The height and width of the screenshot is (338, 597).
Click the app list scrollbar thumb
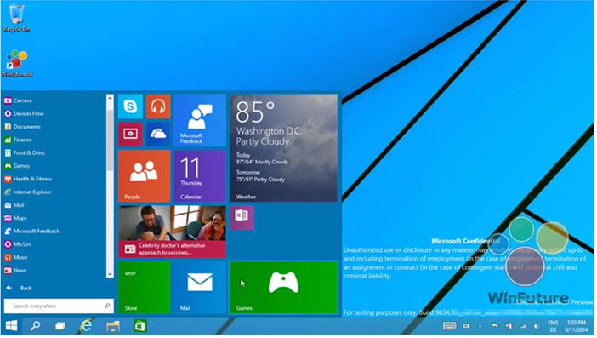tap(110, 140)
